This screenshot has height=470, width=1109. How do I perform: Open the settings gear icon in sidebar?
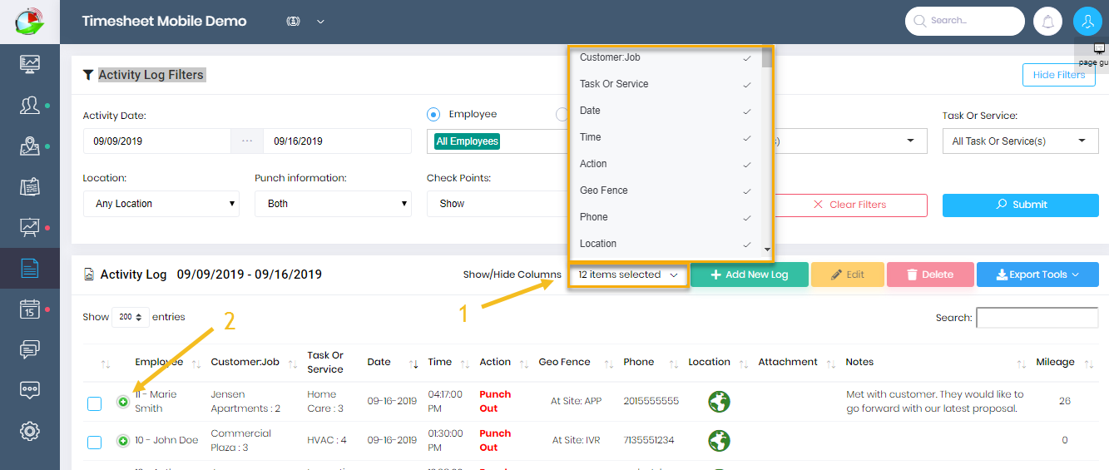30,430
